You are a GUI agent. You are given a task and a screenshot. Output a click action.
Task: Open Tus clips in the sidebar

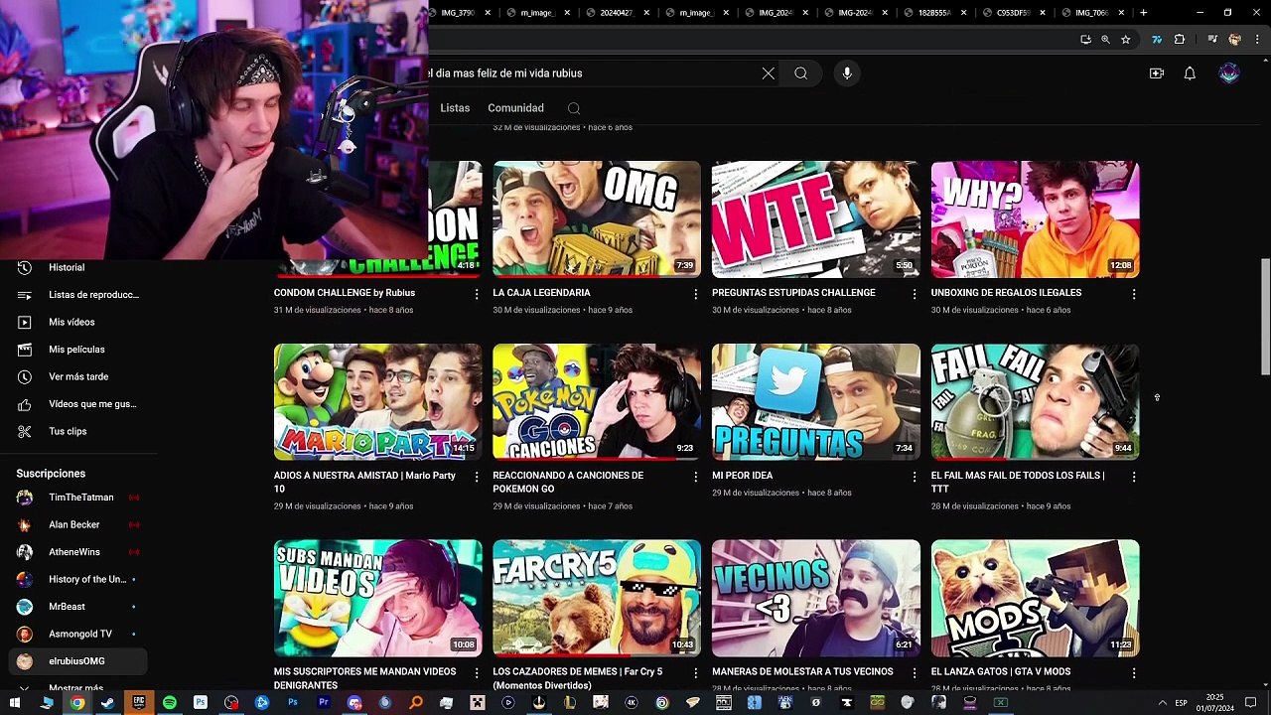click(77, 431)
